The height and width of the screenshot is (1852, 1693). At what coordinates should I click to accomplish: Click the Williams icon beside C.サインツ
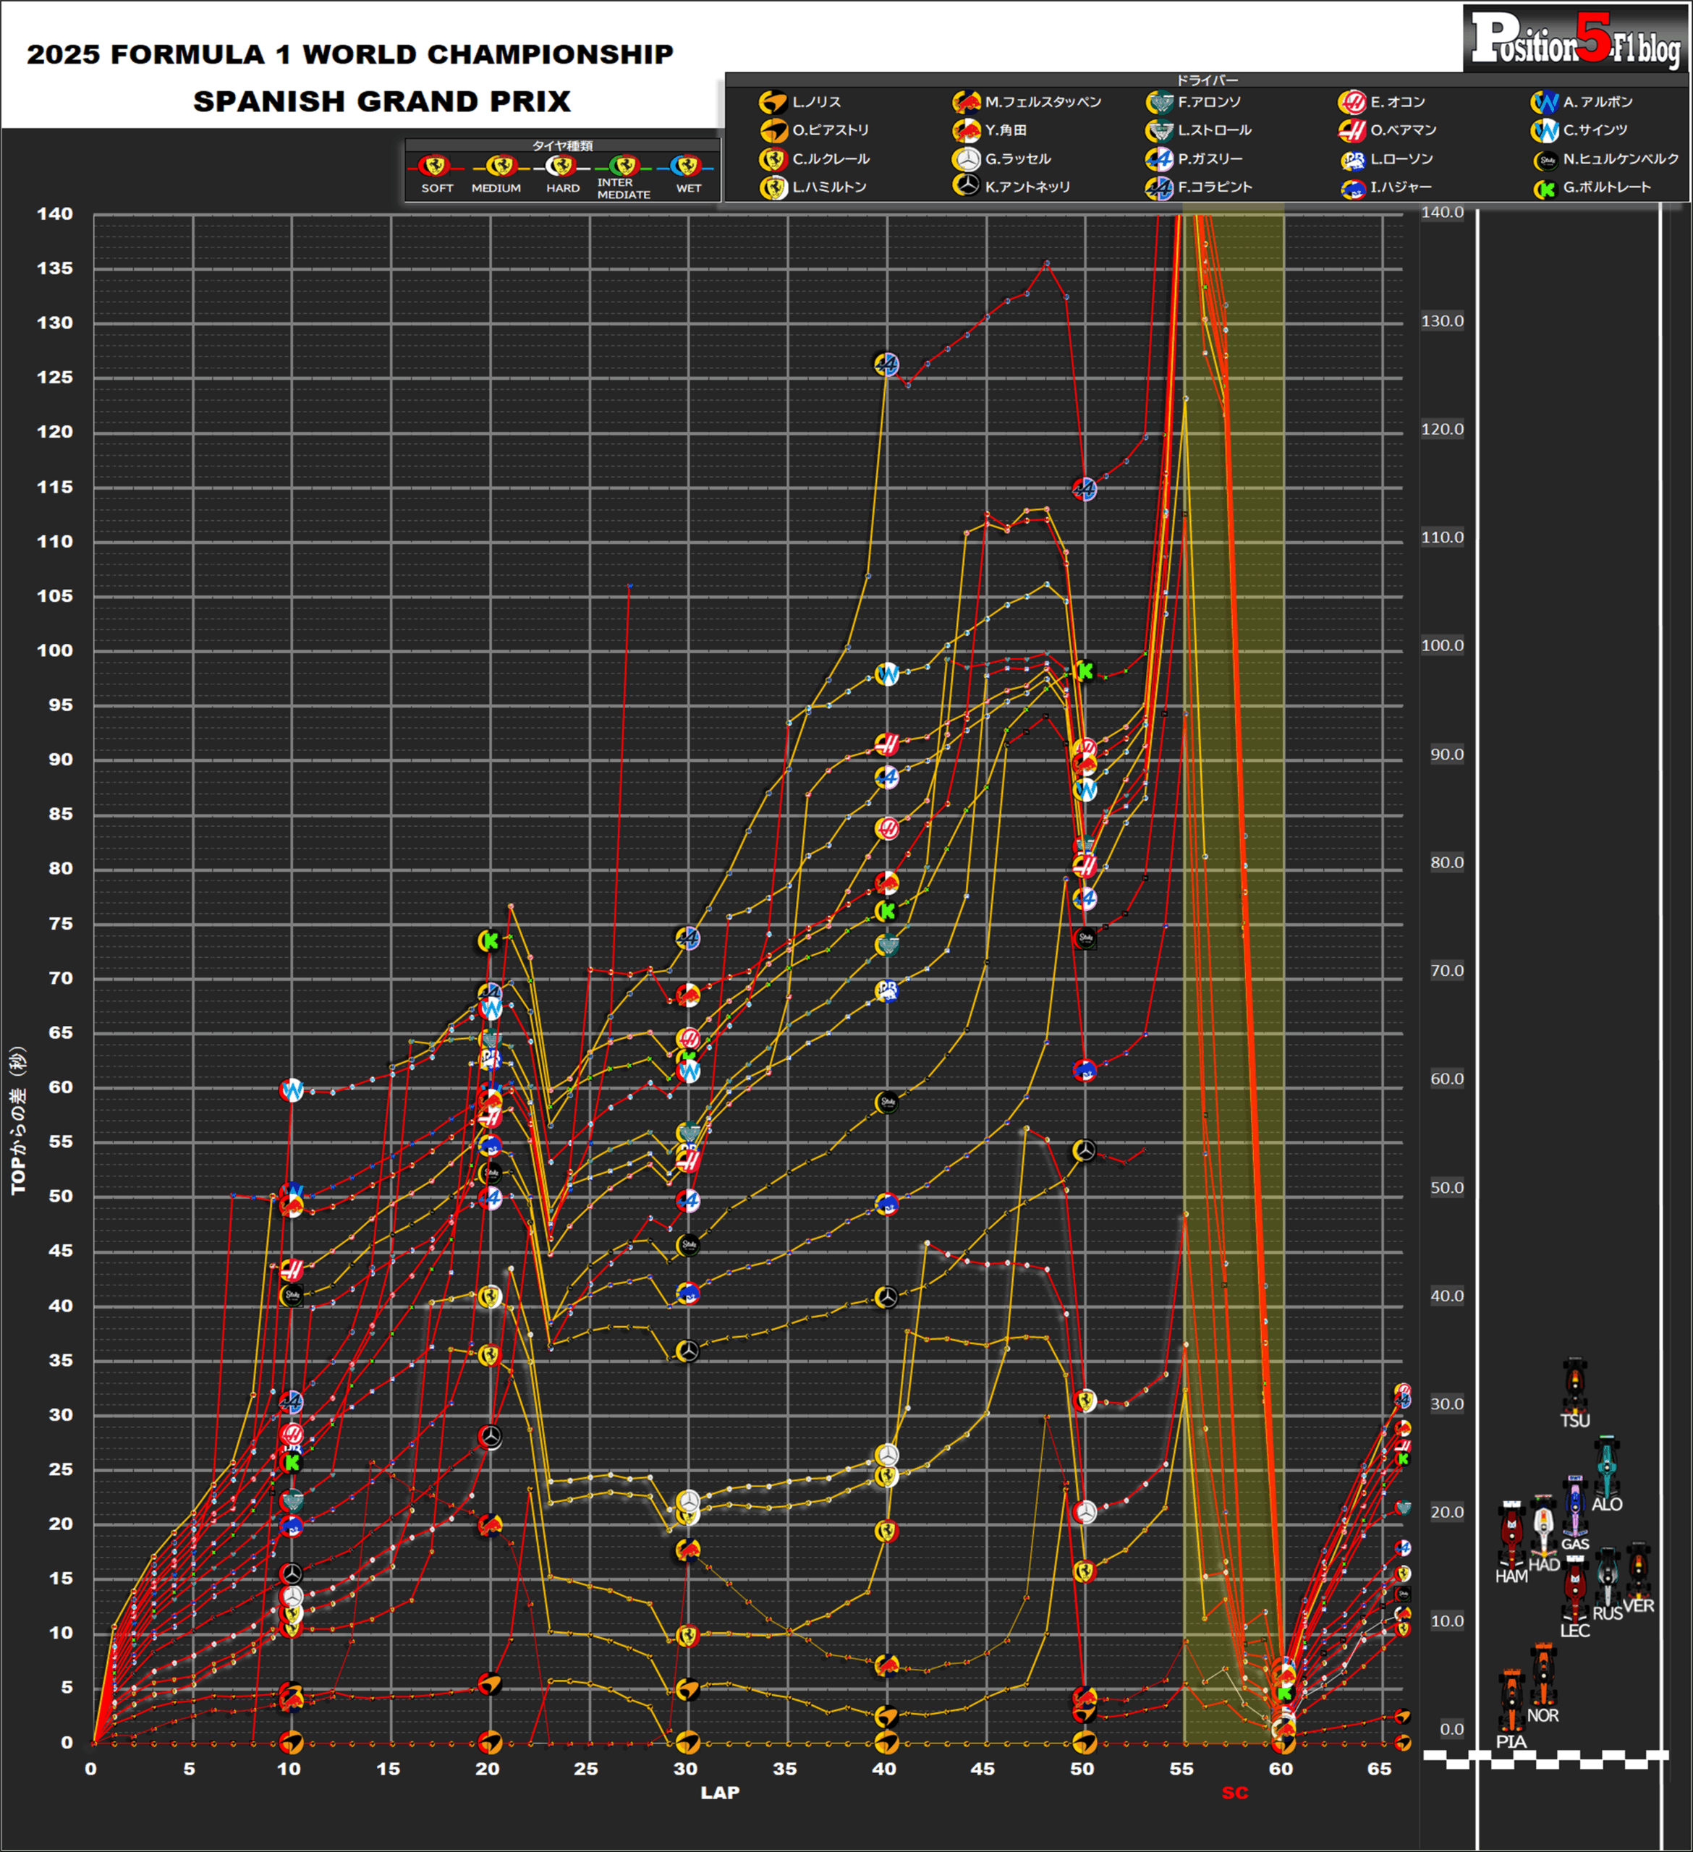point(1545,130)
